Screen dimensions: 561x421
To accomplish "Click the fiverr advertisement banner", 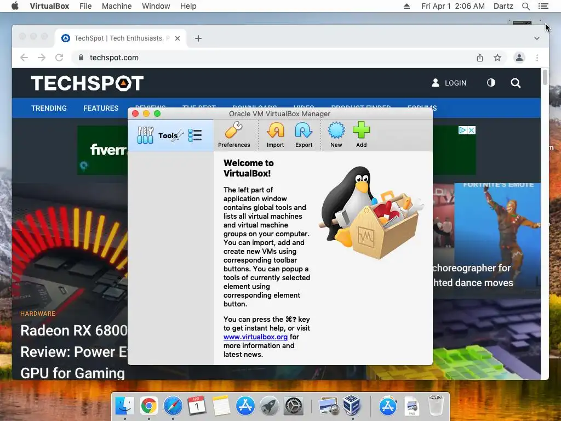I will pyautogui.click(x=102, y=150).
